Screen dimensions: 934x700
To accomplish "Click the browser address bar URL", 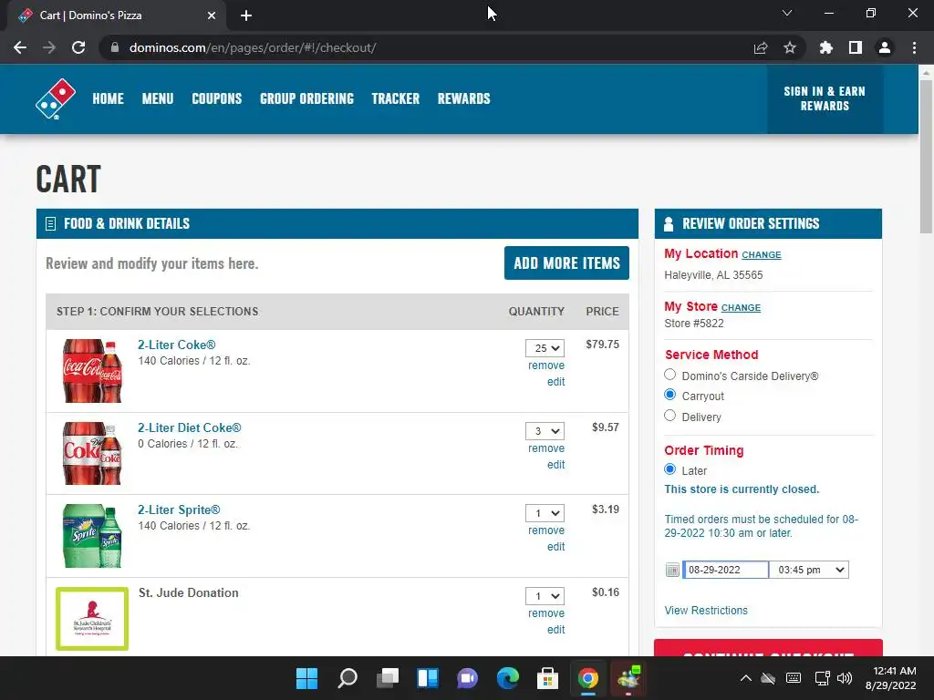I will [x=253, y=47].
